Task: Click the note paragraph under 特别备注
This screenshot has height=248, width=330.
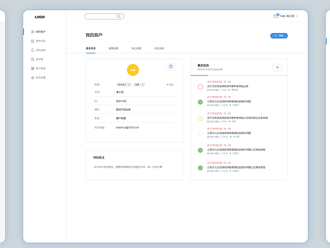Action: (128, 167)
